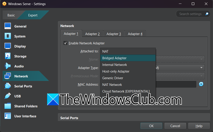Click the Shared Folders icon
The image size is (213, 132).
click(x=8, y=106)
